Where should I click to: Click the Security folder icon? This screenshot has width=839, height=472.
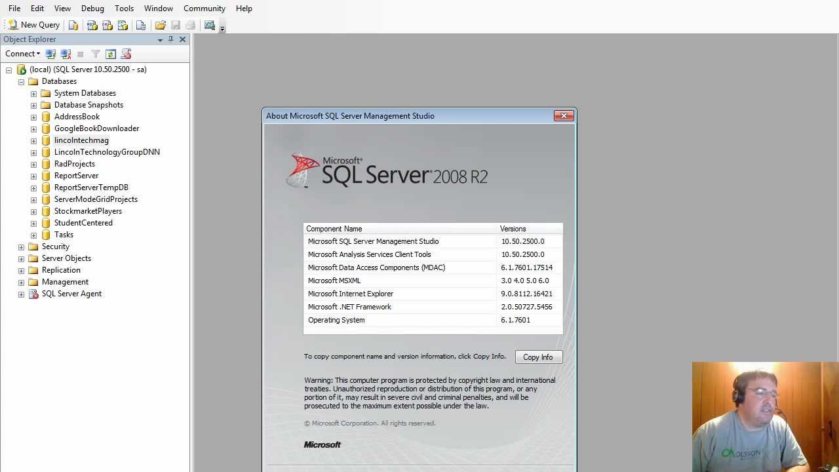click(x=33, y=246)
